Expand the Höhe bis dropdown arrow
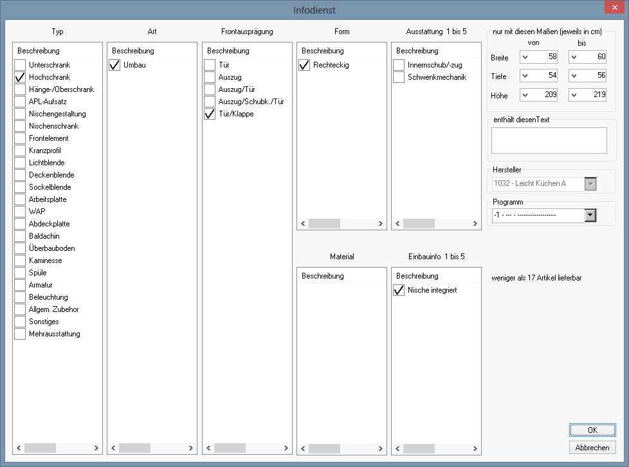The height and width of the screenshot is (467, 629). point(574,95)
